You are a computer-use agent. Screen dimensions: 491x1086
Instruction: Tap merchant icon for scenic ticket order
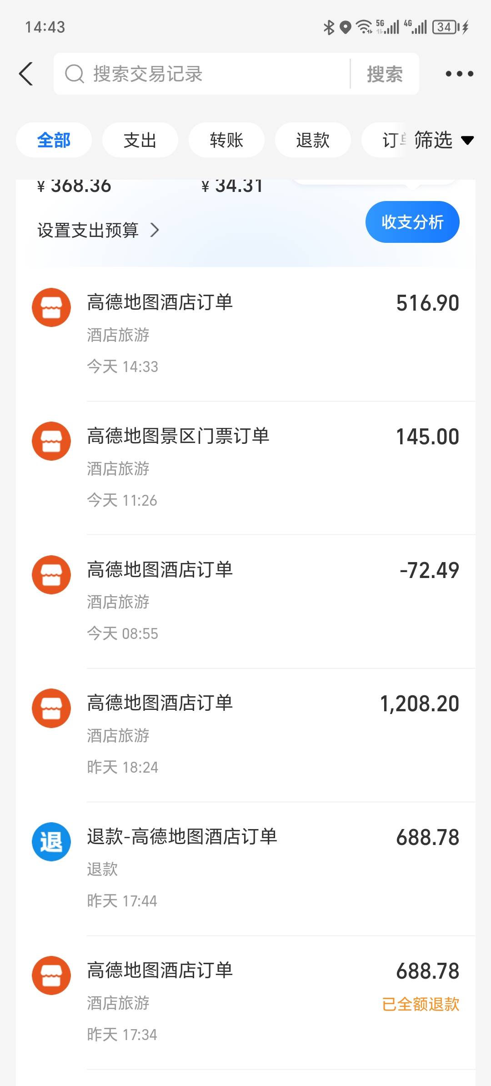[51, 441]
